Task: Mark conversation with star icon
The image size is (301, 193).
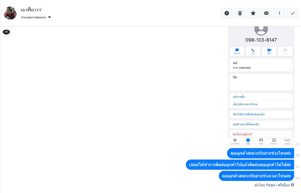Action: 253,13
